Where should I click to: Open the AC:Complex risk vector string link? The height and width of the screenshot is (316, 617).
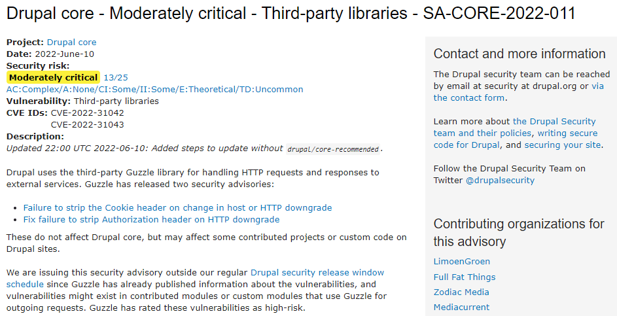coord(154,90)
